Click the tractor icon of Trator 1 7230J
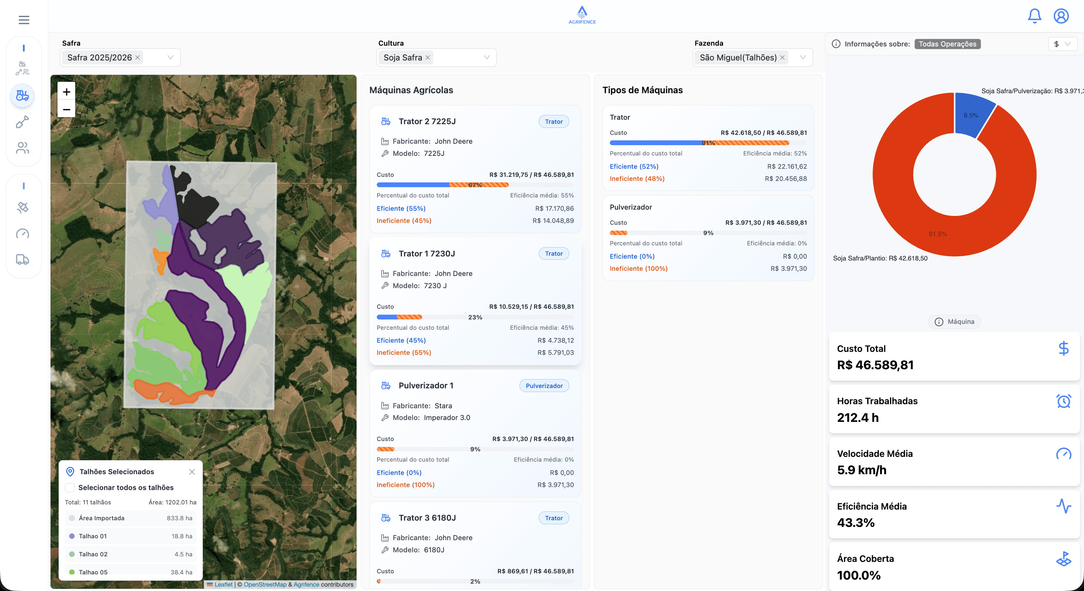 pyautogui.click(x=385, y=253)
